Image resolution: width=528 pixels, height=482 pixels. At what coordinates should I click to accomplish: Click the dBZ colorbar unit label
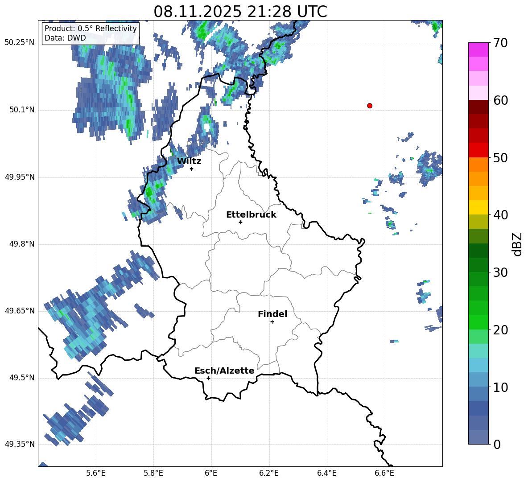517,244
